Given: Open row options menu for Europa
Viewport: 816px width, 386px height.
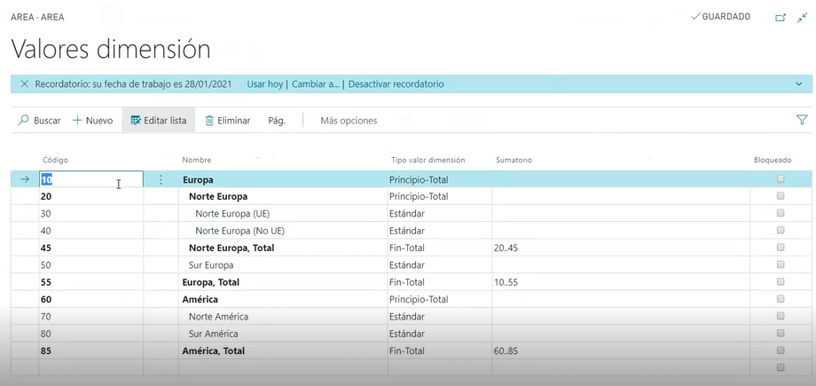Looking at the screenshot, I should 161,179.
